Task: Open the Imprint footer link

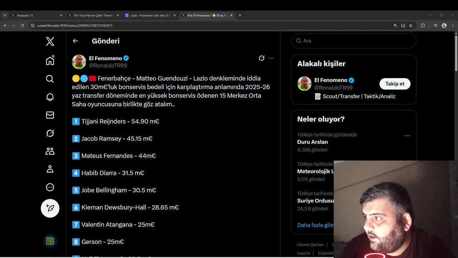Action: coord(303,253)
